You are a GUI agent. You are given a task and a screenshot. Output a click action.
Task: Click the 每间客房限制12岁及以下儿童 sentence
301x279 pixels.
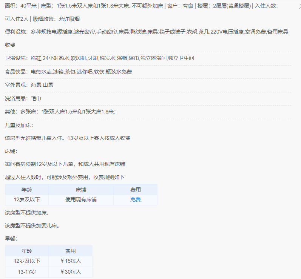click(65, 164)
